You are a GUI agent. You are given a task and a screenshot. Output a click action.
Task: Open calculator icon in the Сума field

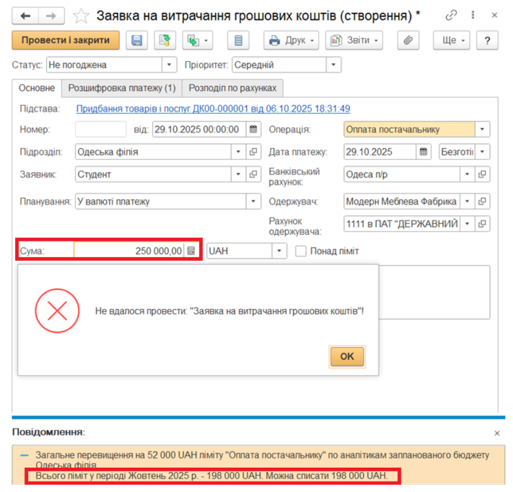pyautogui.click(x=191, y=251)
